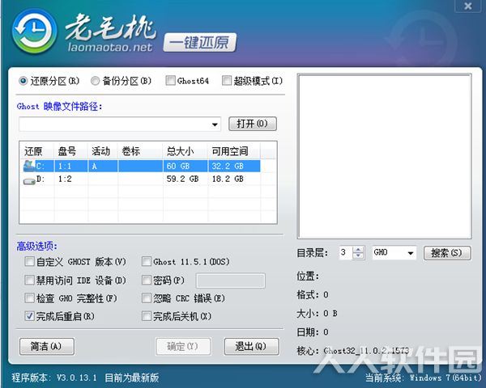The height and width of the screenshot is (388, 486).
Task: Click the Ghost32_11.0.2.1573 core text
Action: [366, 351]
